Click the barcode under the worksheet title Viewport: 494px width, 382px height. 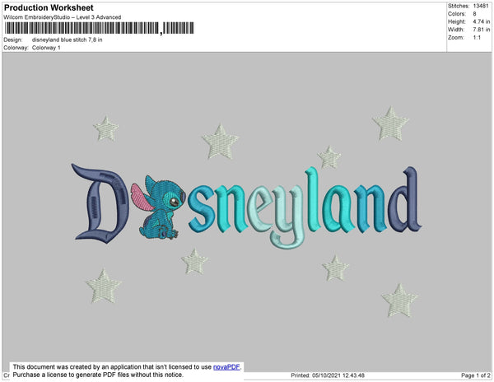click(x=100, y=28)
